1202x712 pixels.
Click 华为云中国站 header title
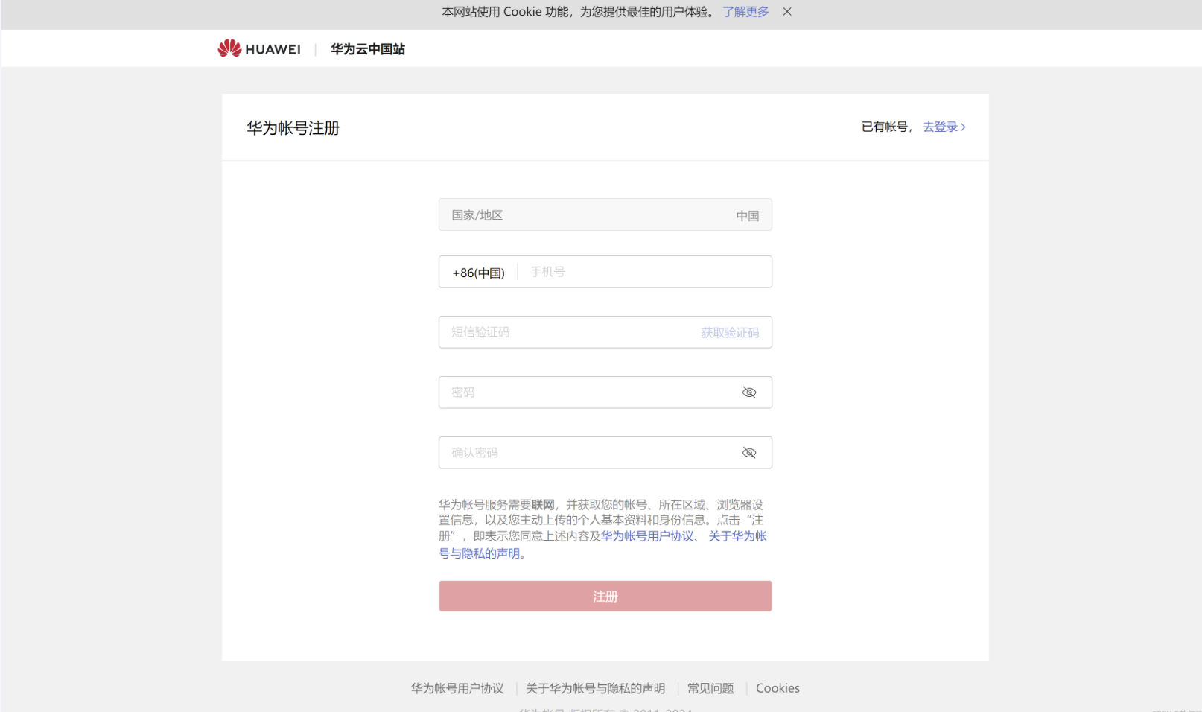[x=368, y=49]
